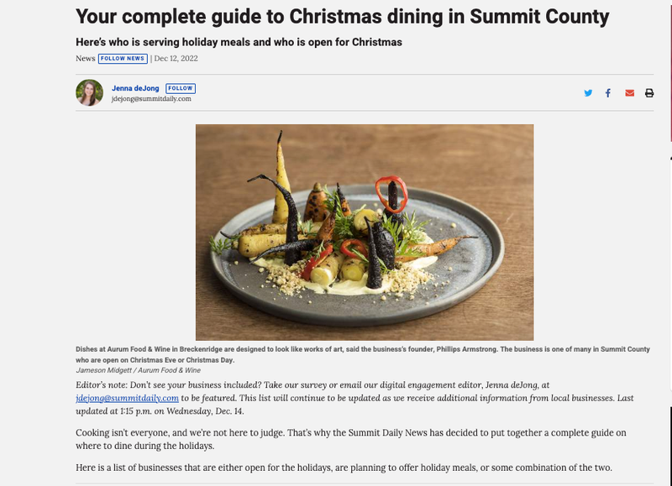This screenshot has height=486, width=672.
Task: Open Jenna deJong's author profile link
Action: 135,88
